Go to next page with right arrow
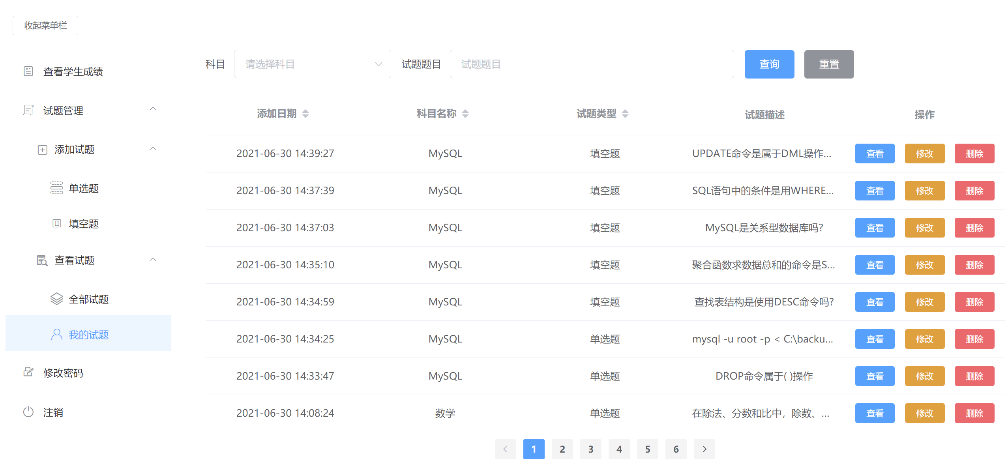Viewport: 1008px width, 468px height. coord(704,449)
